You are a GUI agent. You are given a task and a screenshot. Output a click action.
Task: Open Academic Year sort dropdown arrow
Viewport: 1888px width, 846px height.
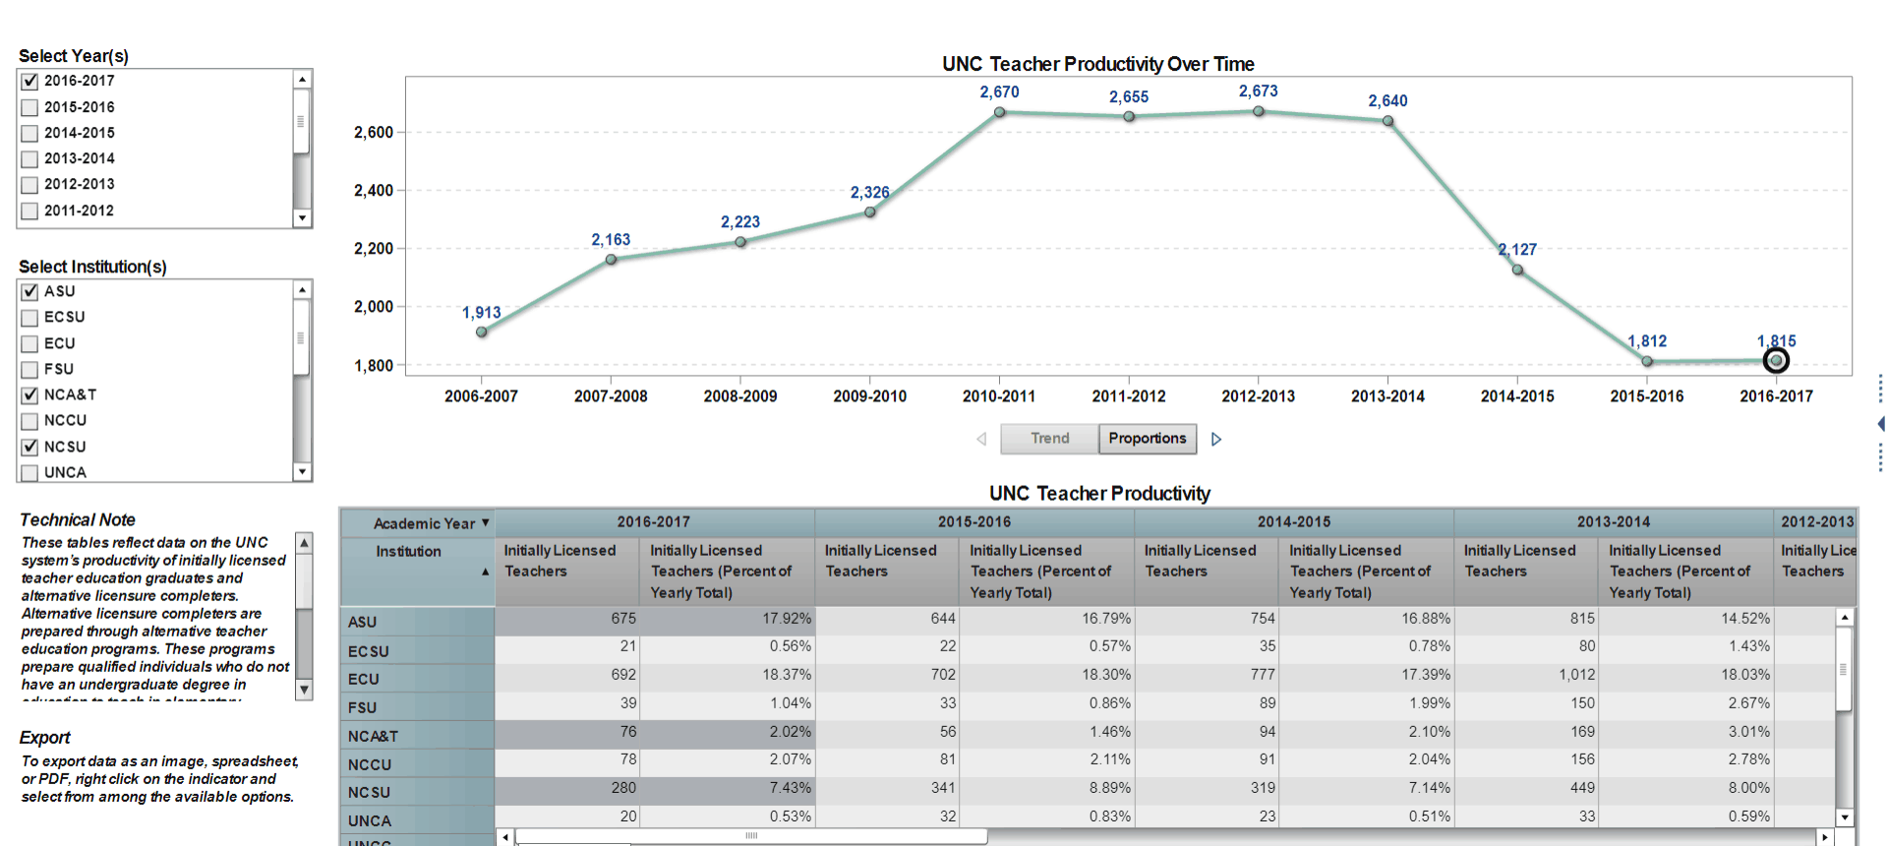[485, 522]
